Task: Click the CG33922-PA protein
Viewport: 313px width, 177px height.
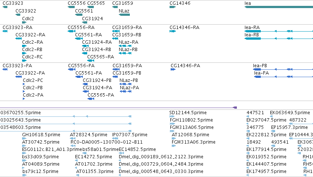Action: click(x=30, y=73)
